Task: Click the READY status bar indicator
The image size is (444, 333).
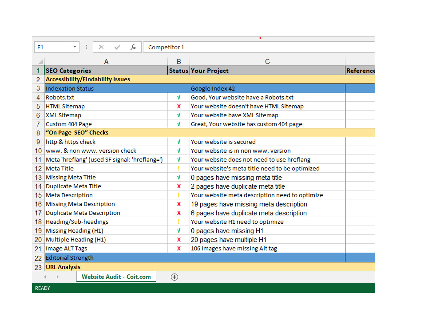Action: click(x=43, y=288)
